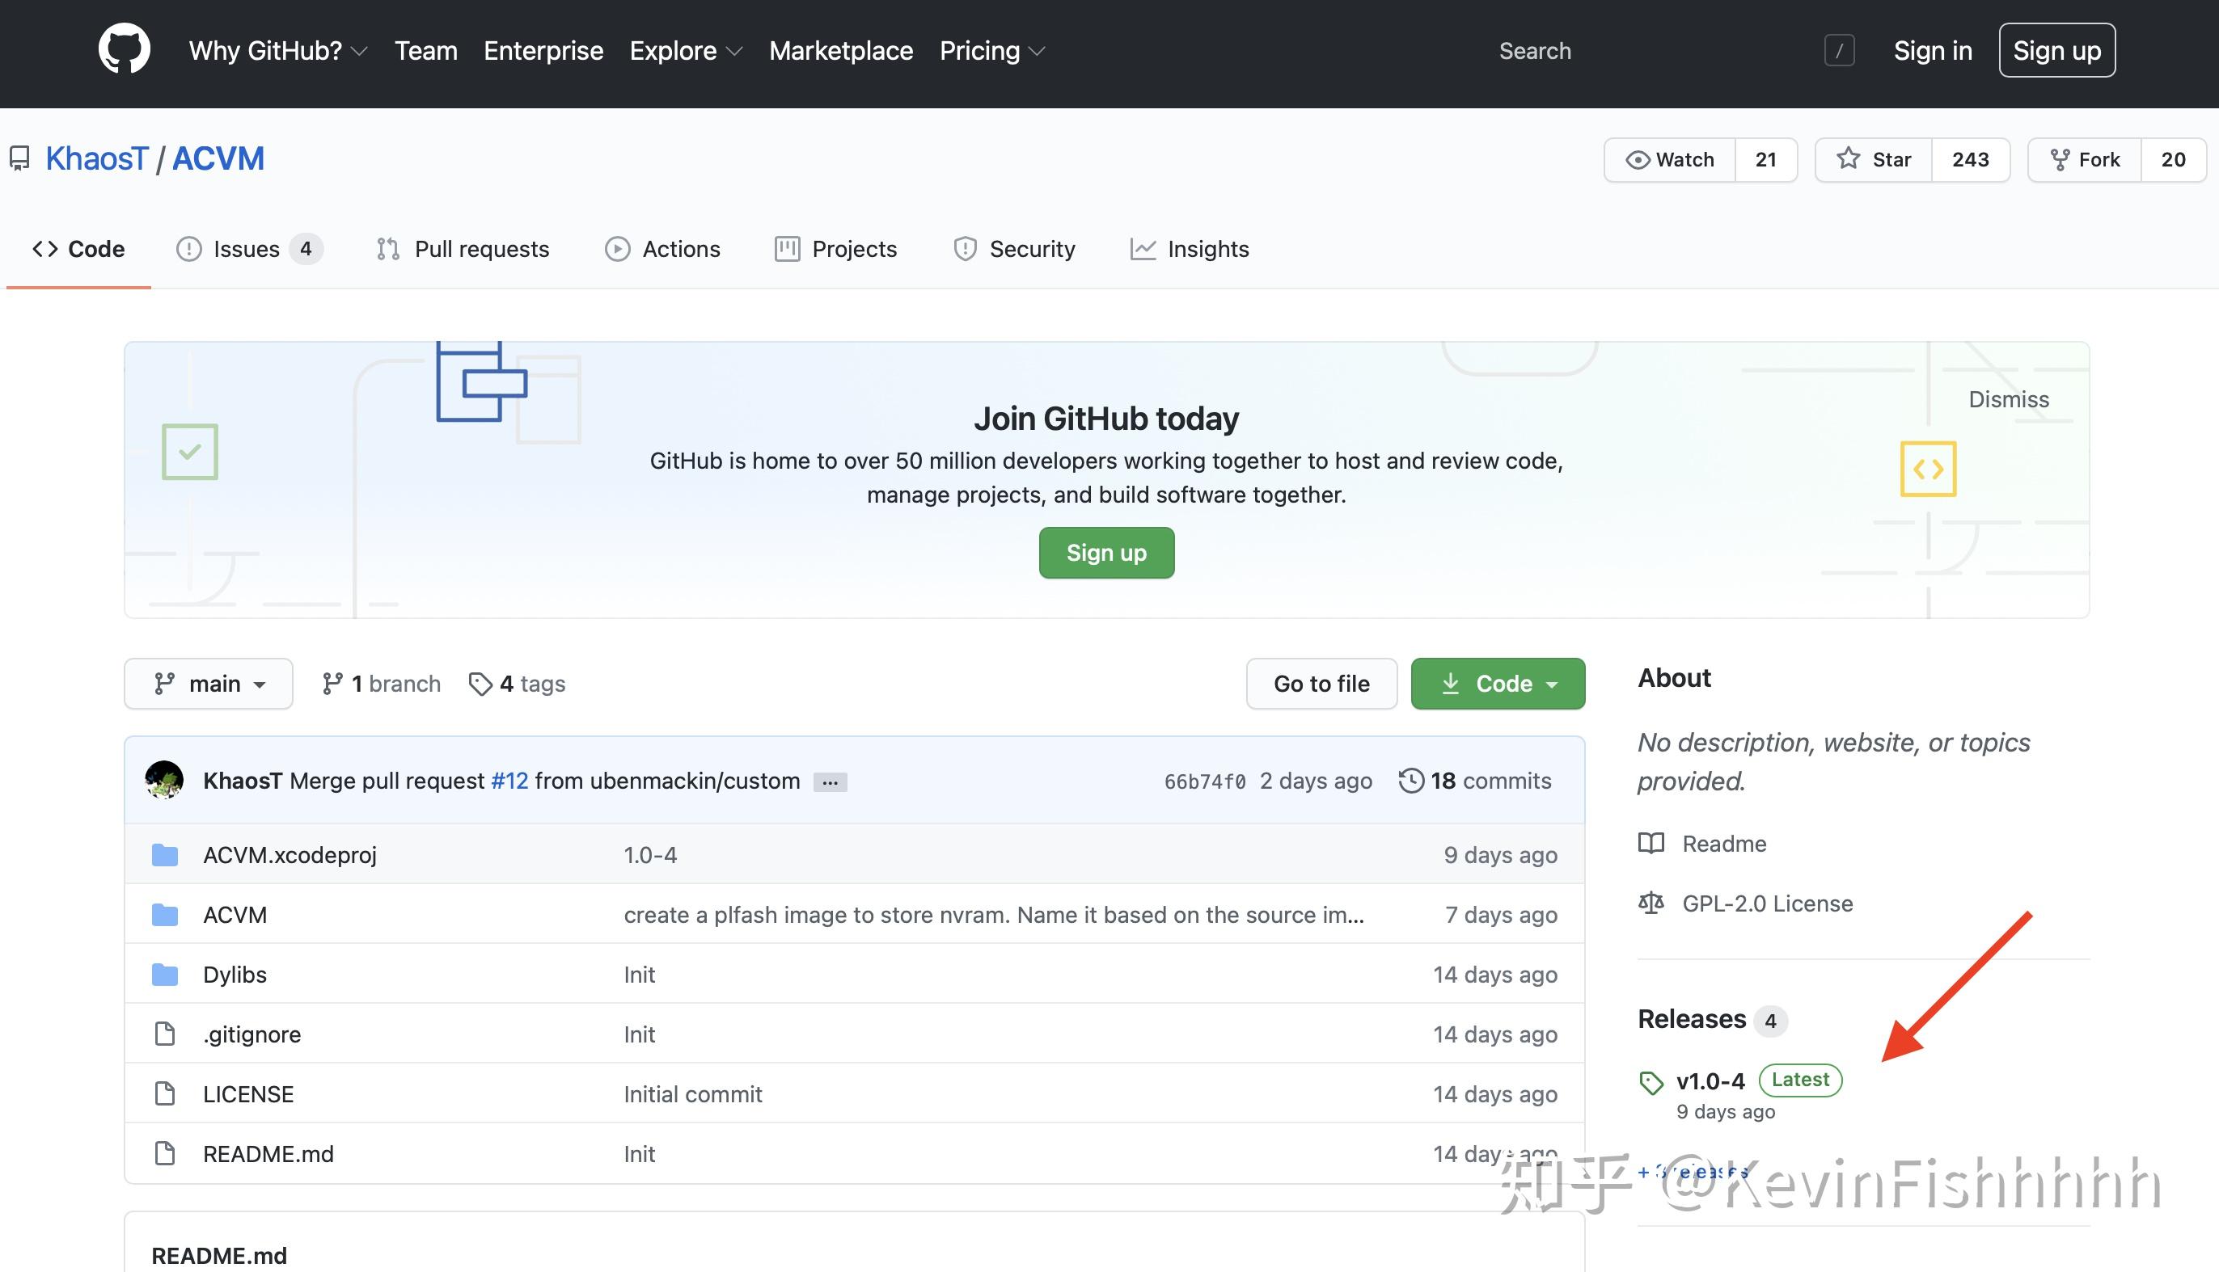Screen dimensions: 2219x1272
Task: Open the 4 tags link
Action: (x=518, y=683)
